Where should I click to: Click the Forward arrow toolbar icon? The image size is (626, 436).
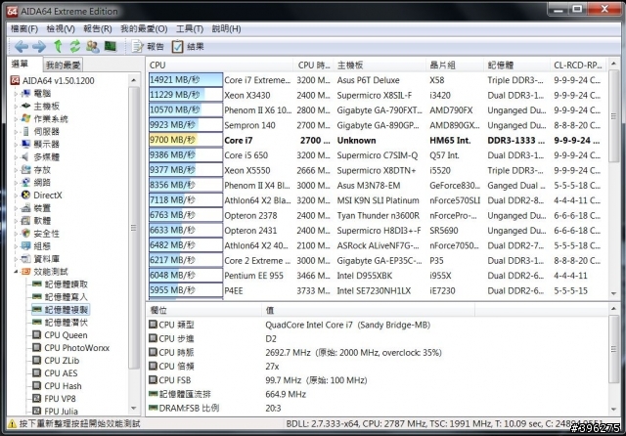pyautogui.click(x=39, y=47)
